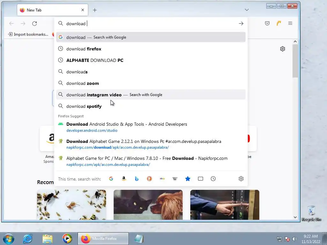Open the notepad icon on the taskbar
The width and height of the screenshot is (327, 245).
[x=139, y=239]
